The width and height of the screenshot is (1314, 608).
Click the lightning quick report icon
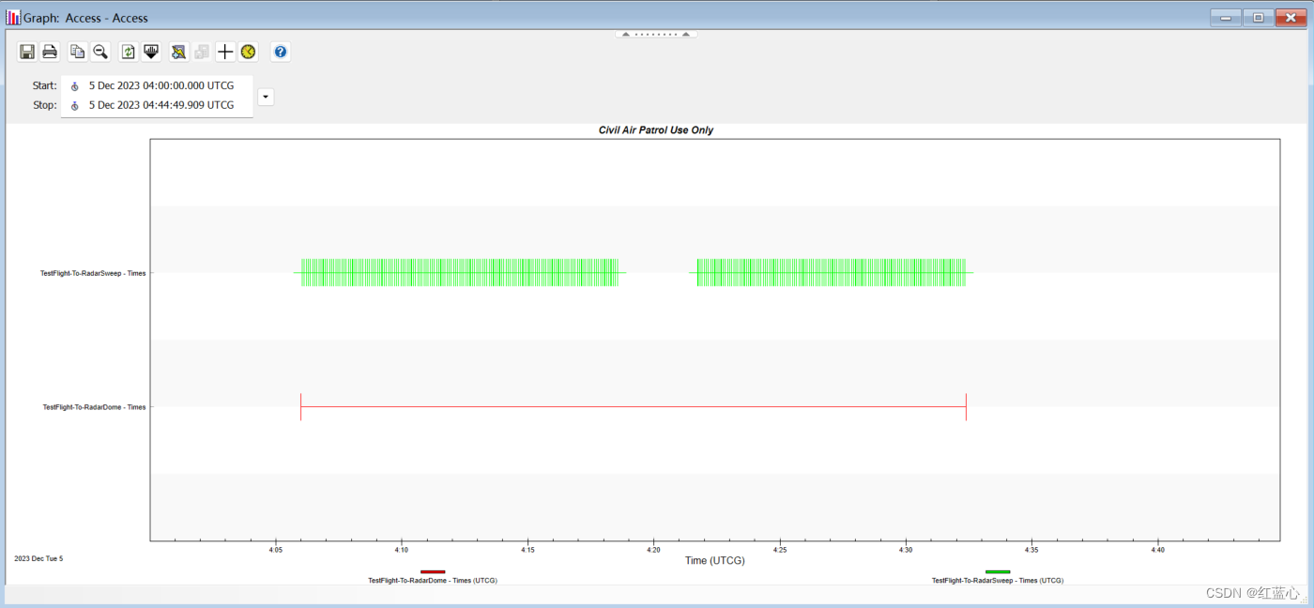pyautogui.click(x=179, y=52)
